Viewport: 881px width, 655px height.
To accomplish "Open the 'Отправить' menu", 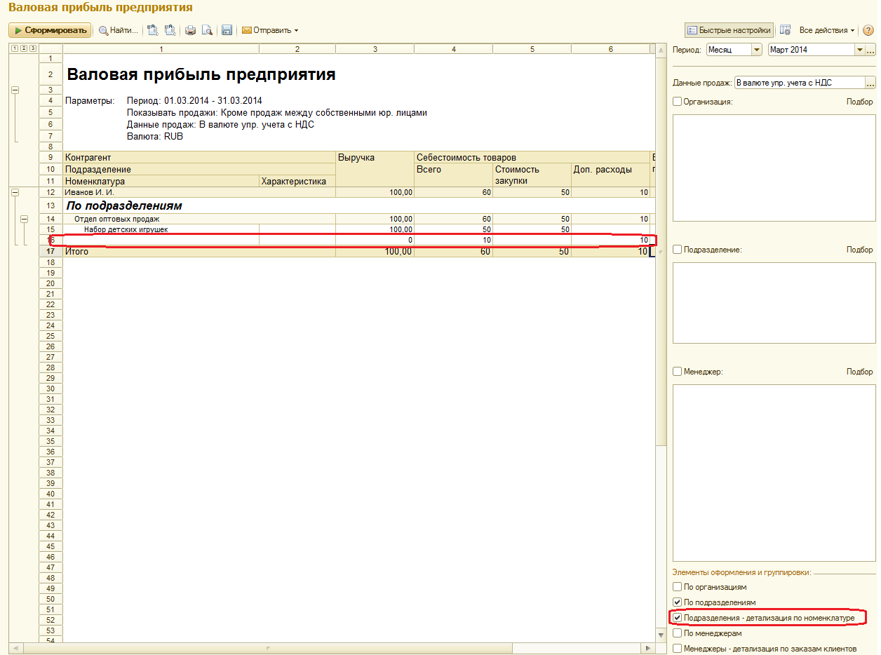I will 270,30.
